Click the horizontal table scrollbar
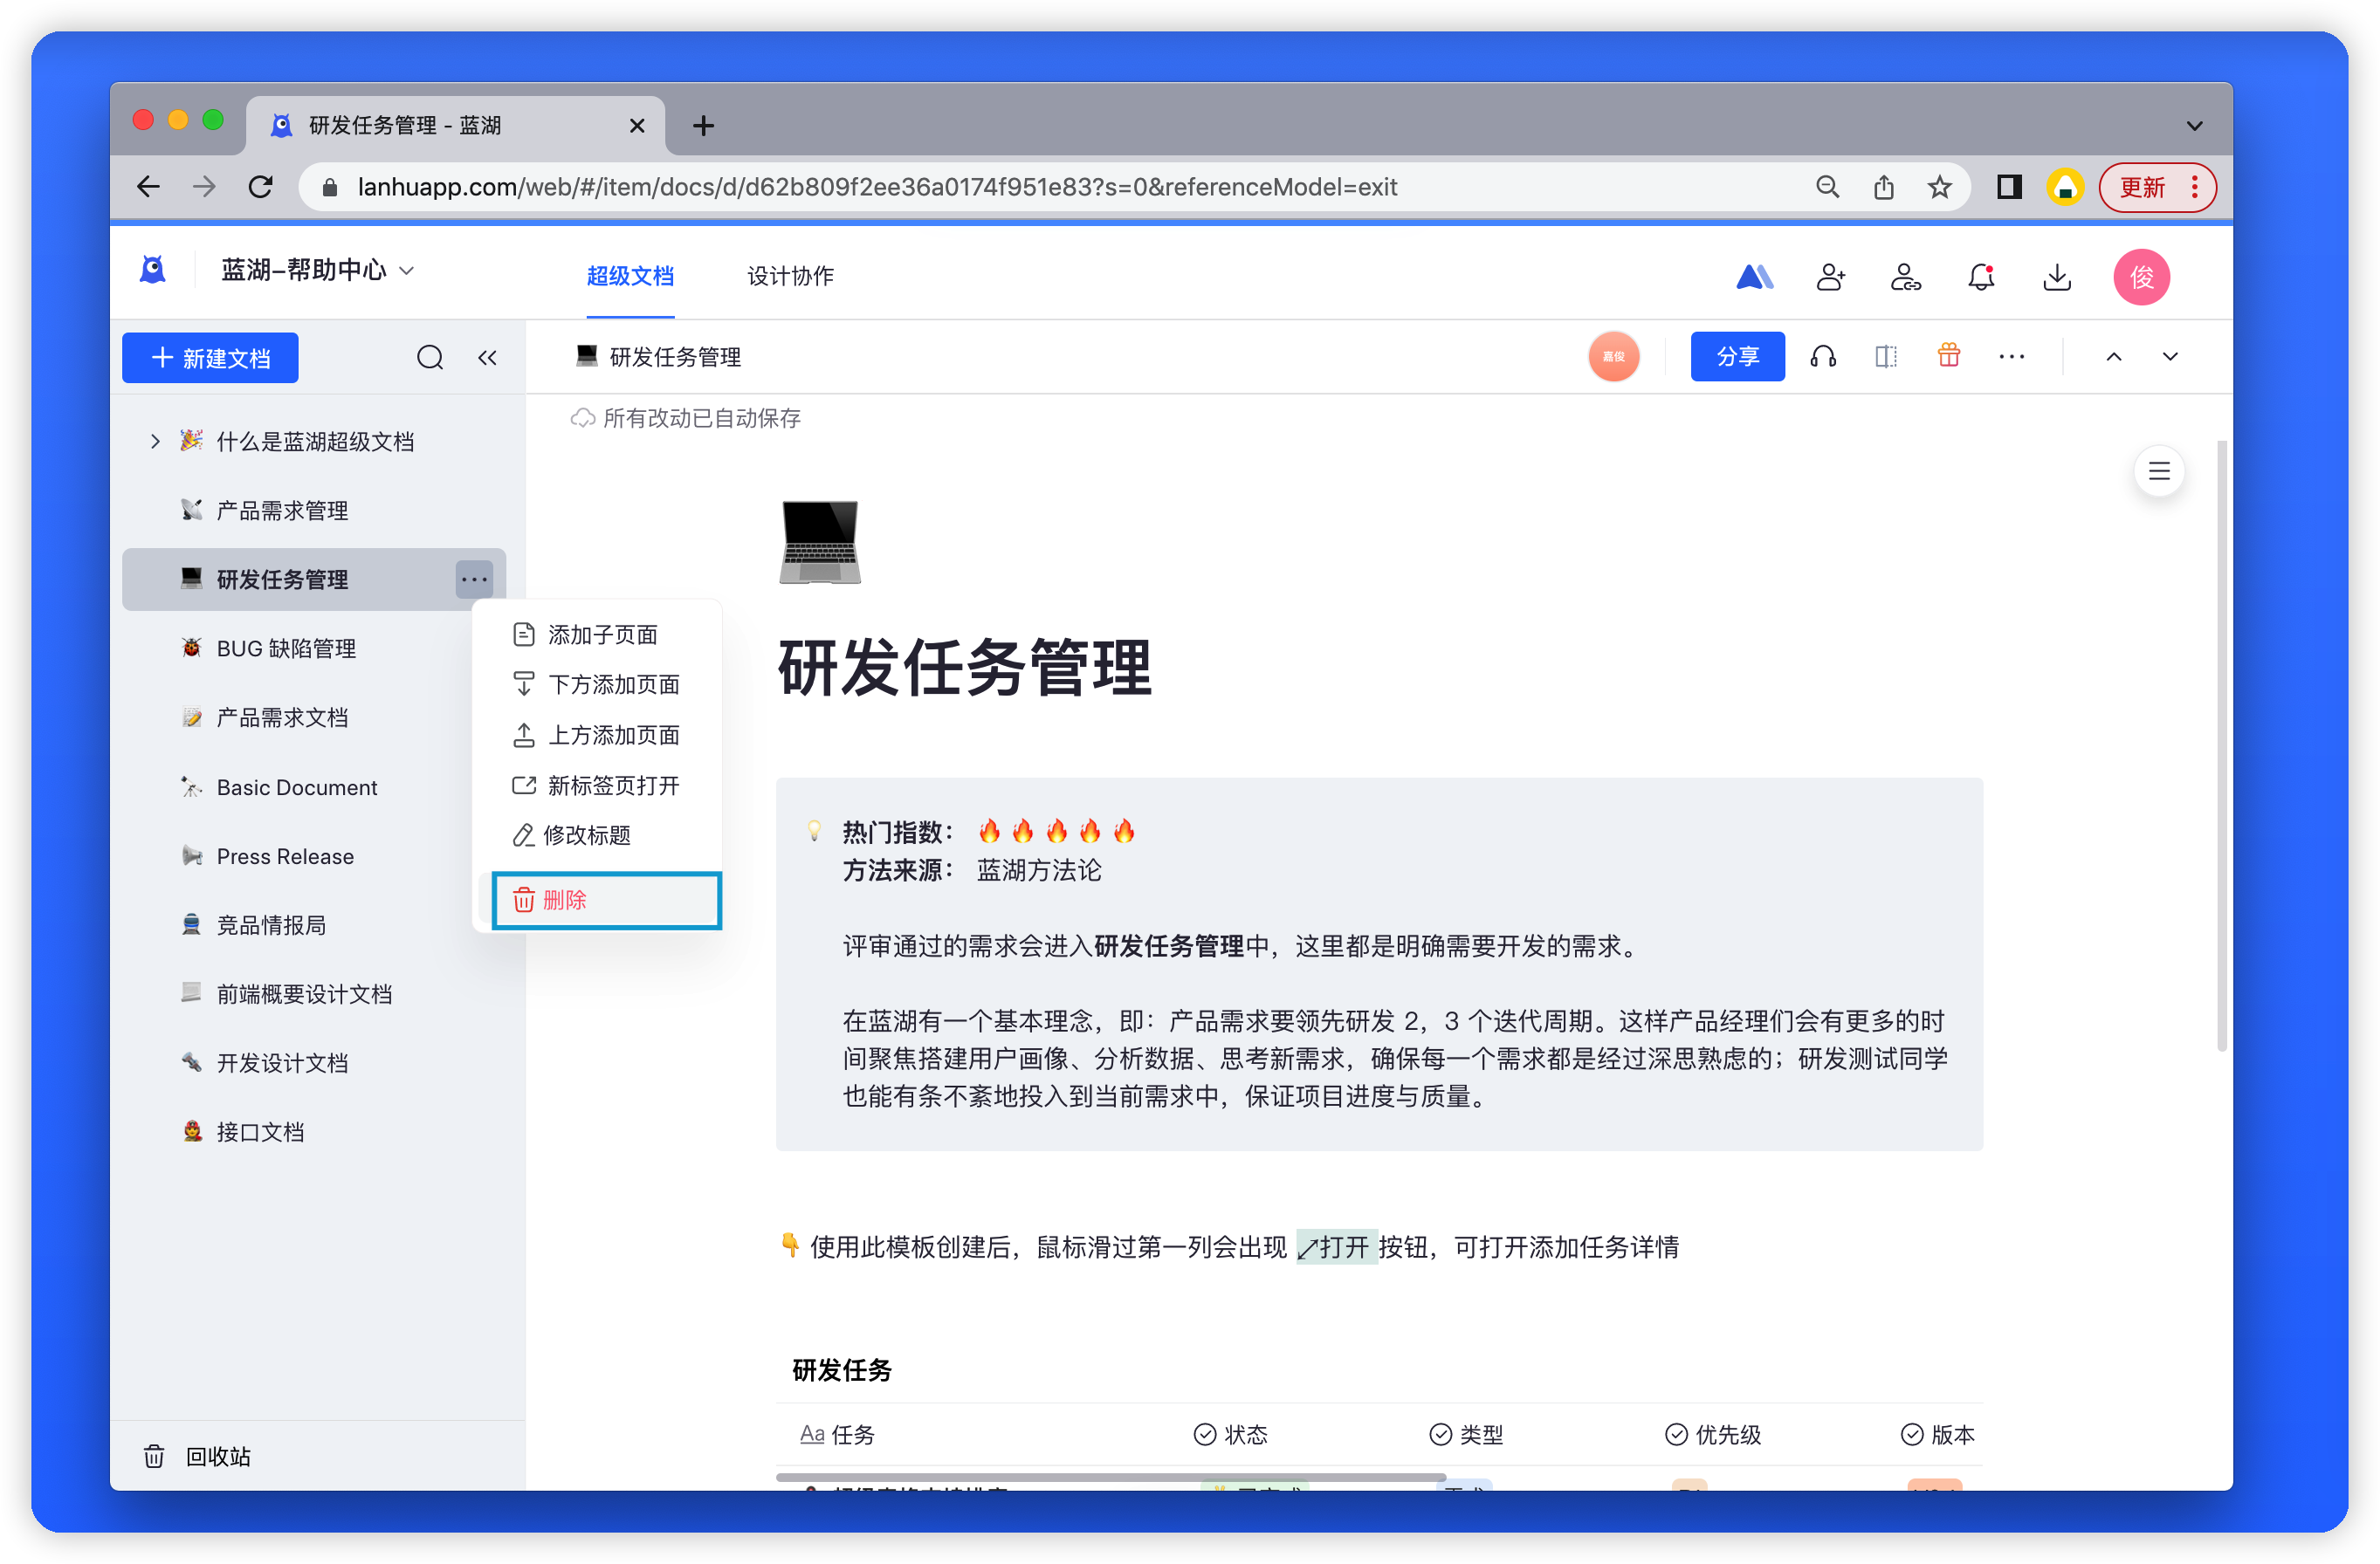 1111,1476
